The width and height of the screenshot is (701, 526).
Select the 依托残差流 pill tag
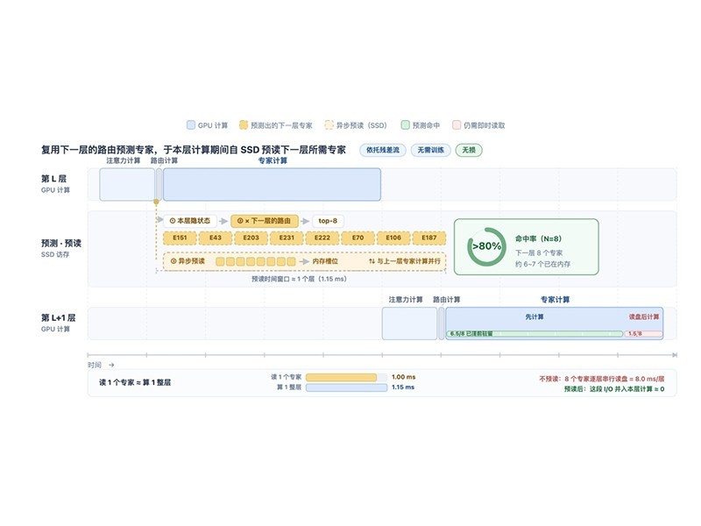(383, 150)
